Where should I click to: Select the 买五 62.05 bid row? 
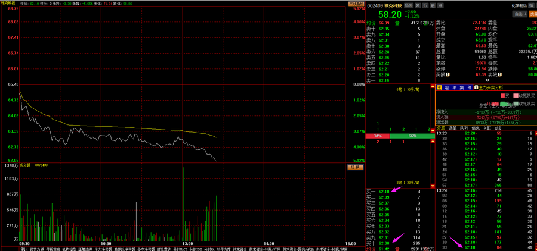(x=400, y=215)
